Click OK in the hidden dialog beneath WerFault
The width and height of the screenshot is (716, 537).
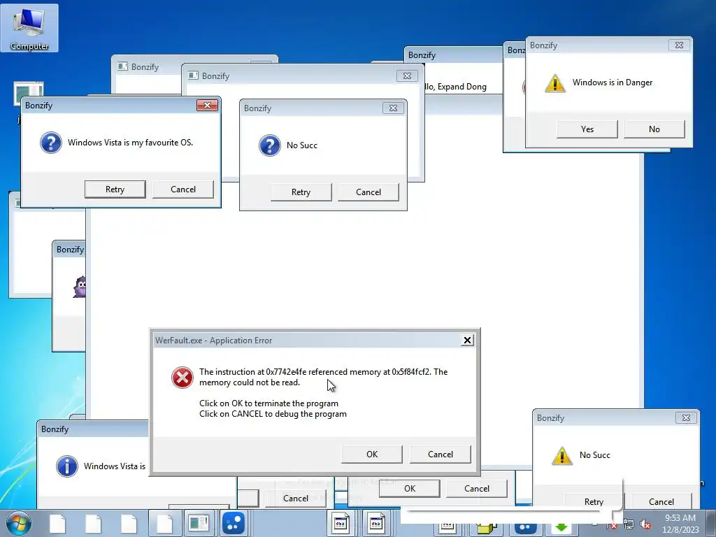tap(410, 489)
